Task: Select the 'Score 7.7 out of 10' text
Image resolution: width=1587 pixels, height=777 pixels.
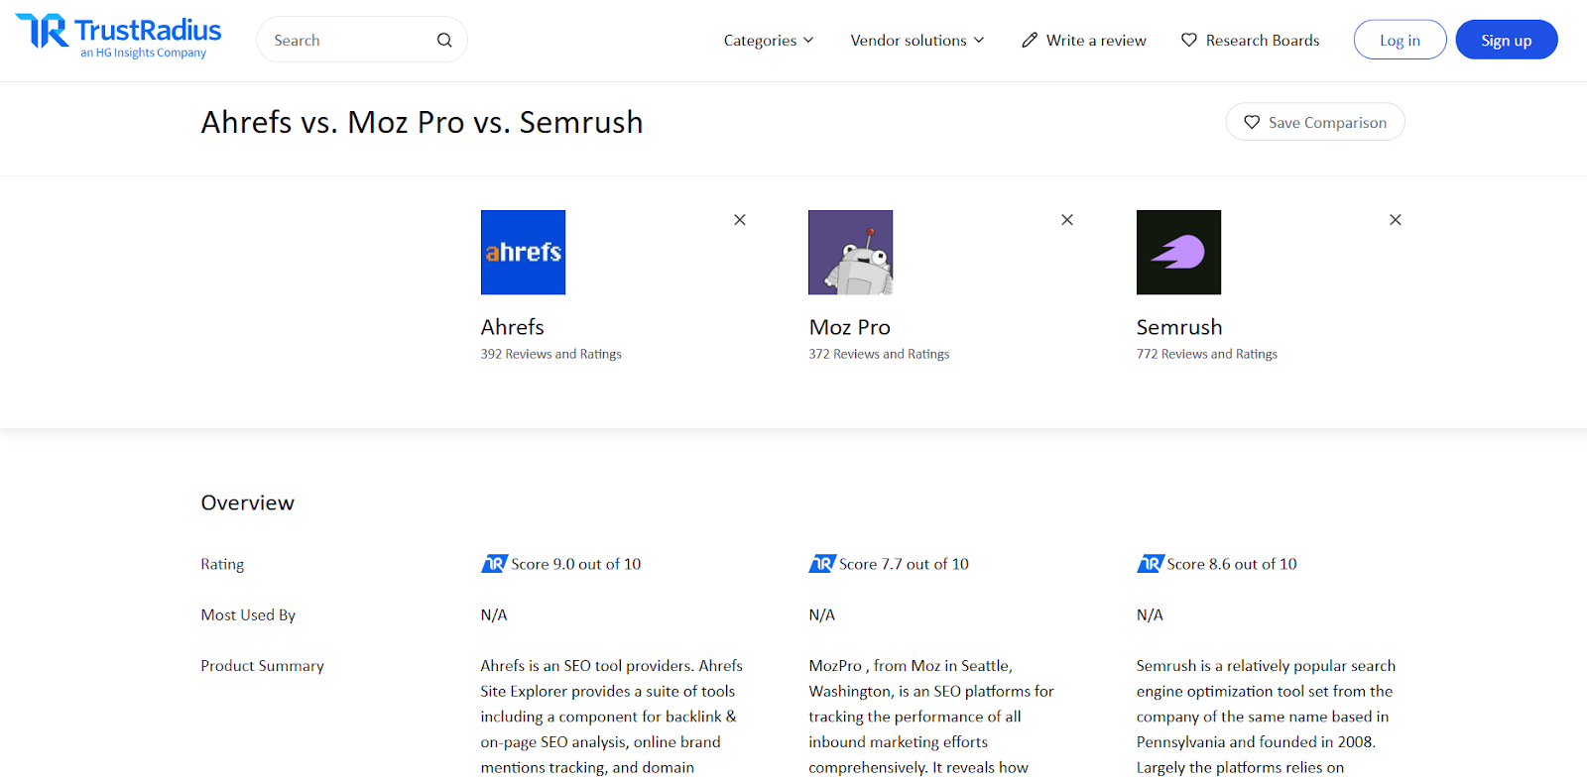Action: (905, 564)
